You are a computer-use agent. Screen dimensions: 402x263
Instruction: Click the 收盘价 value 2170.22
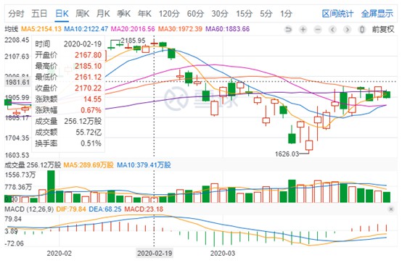pos(89,88)
